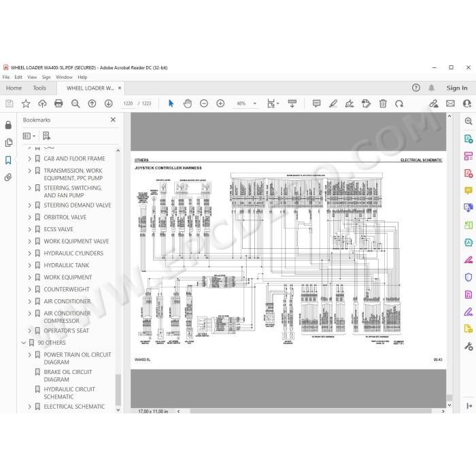Add new bookmark icon
This screenshot has width=476, height=476.
pyautogui.click(x=46, y=136)
